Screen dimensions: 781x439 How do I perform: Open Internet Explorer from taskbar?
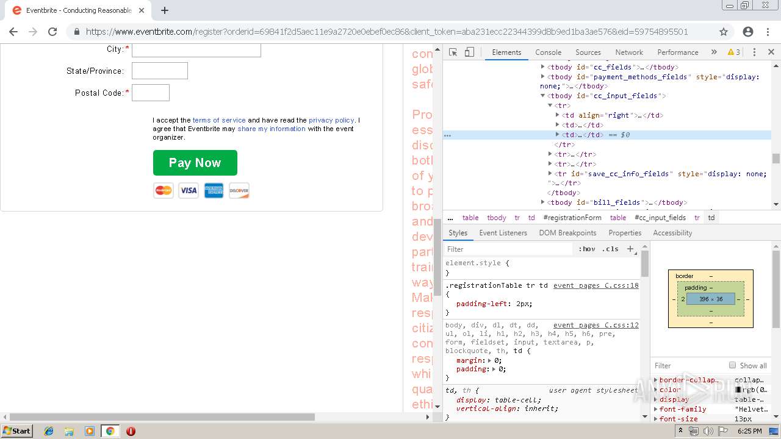[49, 431]
